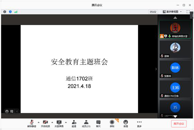194x130 pixels.
Task: Select the 王旭 participant thumbnail
Action: [175, 89]
